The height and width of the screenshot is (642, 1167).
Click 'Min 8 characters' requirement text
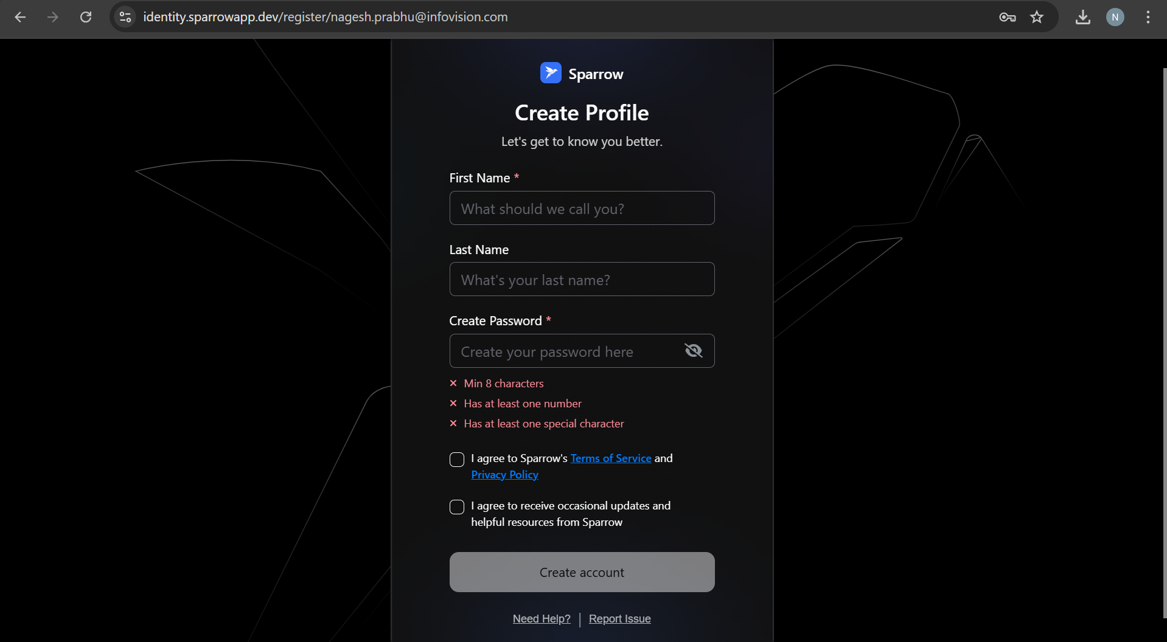504,384
